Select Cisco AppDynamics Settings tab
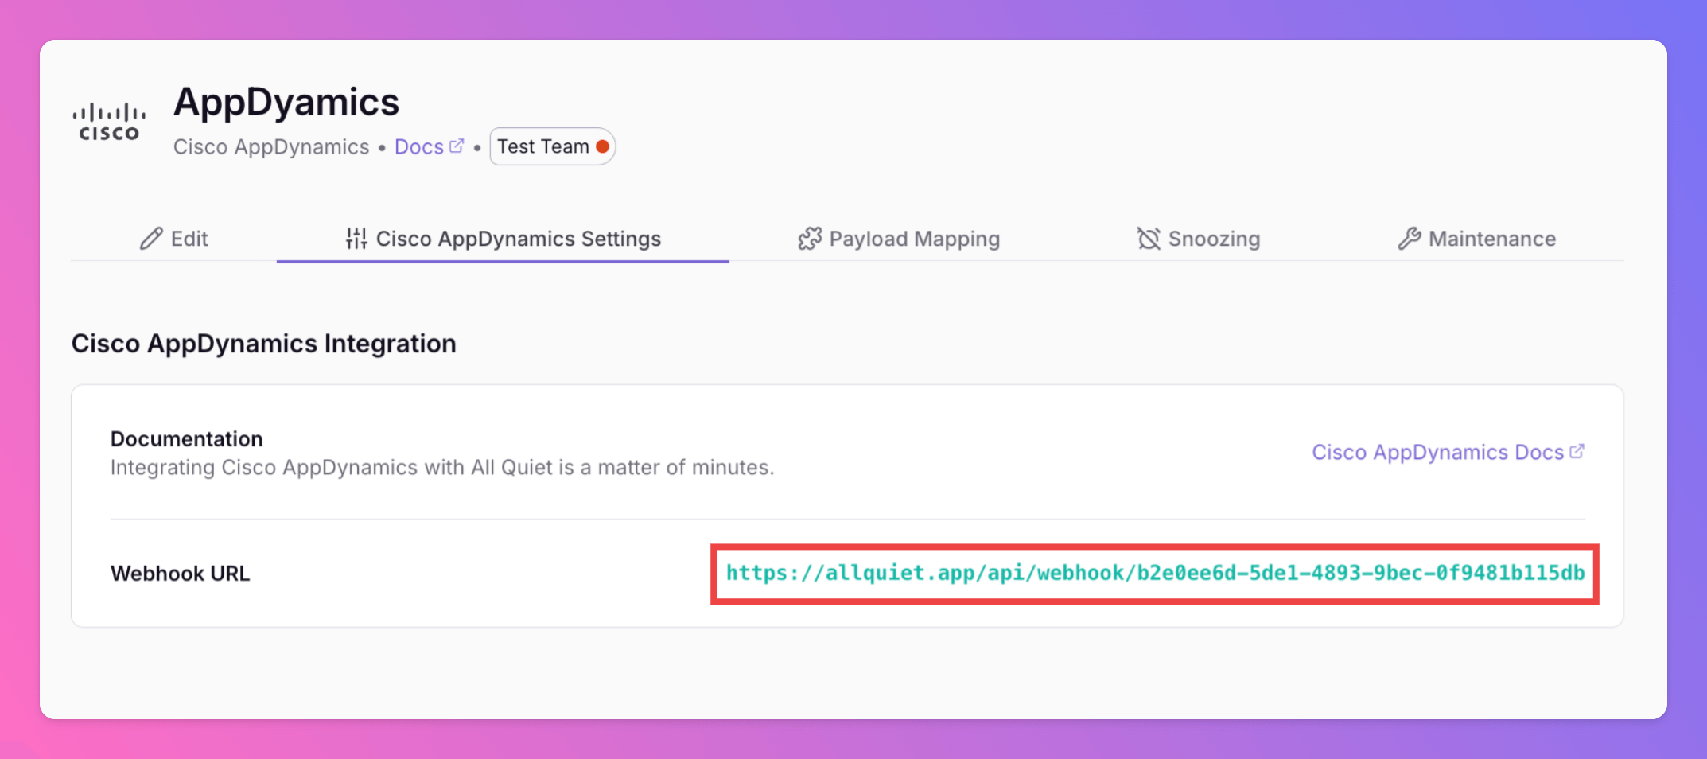 click(503, 239)
